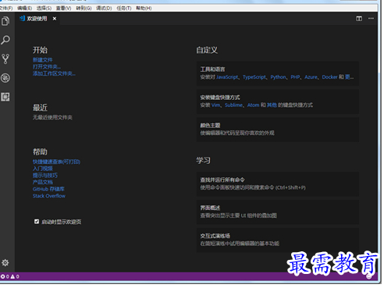The width and height of the screenshot is (384, 288).
Task: Open the 文件(F) menu
Action: [x=6, y=9]
